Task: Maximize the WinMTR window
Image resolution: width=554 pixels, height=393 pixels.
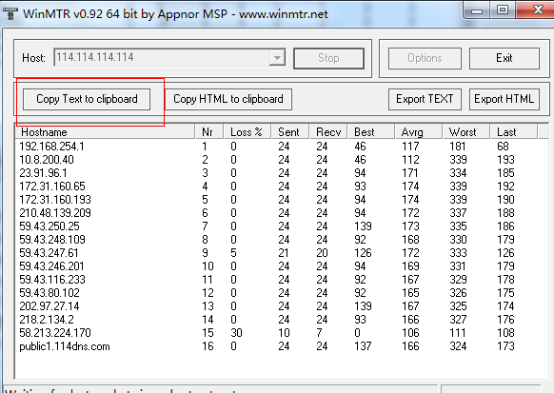Action: (x=503, y=10)
